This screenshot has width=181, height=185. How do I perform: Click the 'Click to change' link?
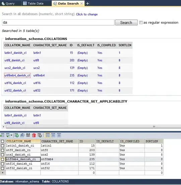pyautogui.click(x=87, y=14)
